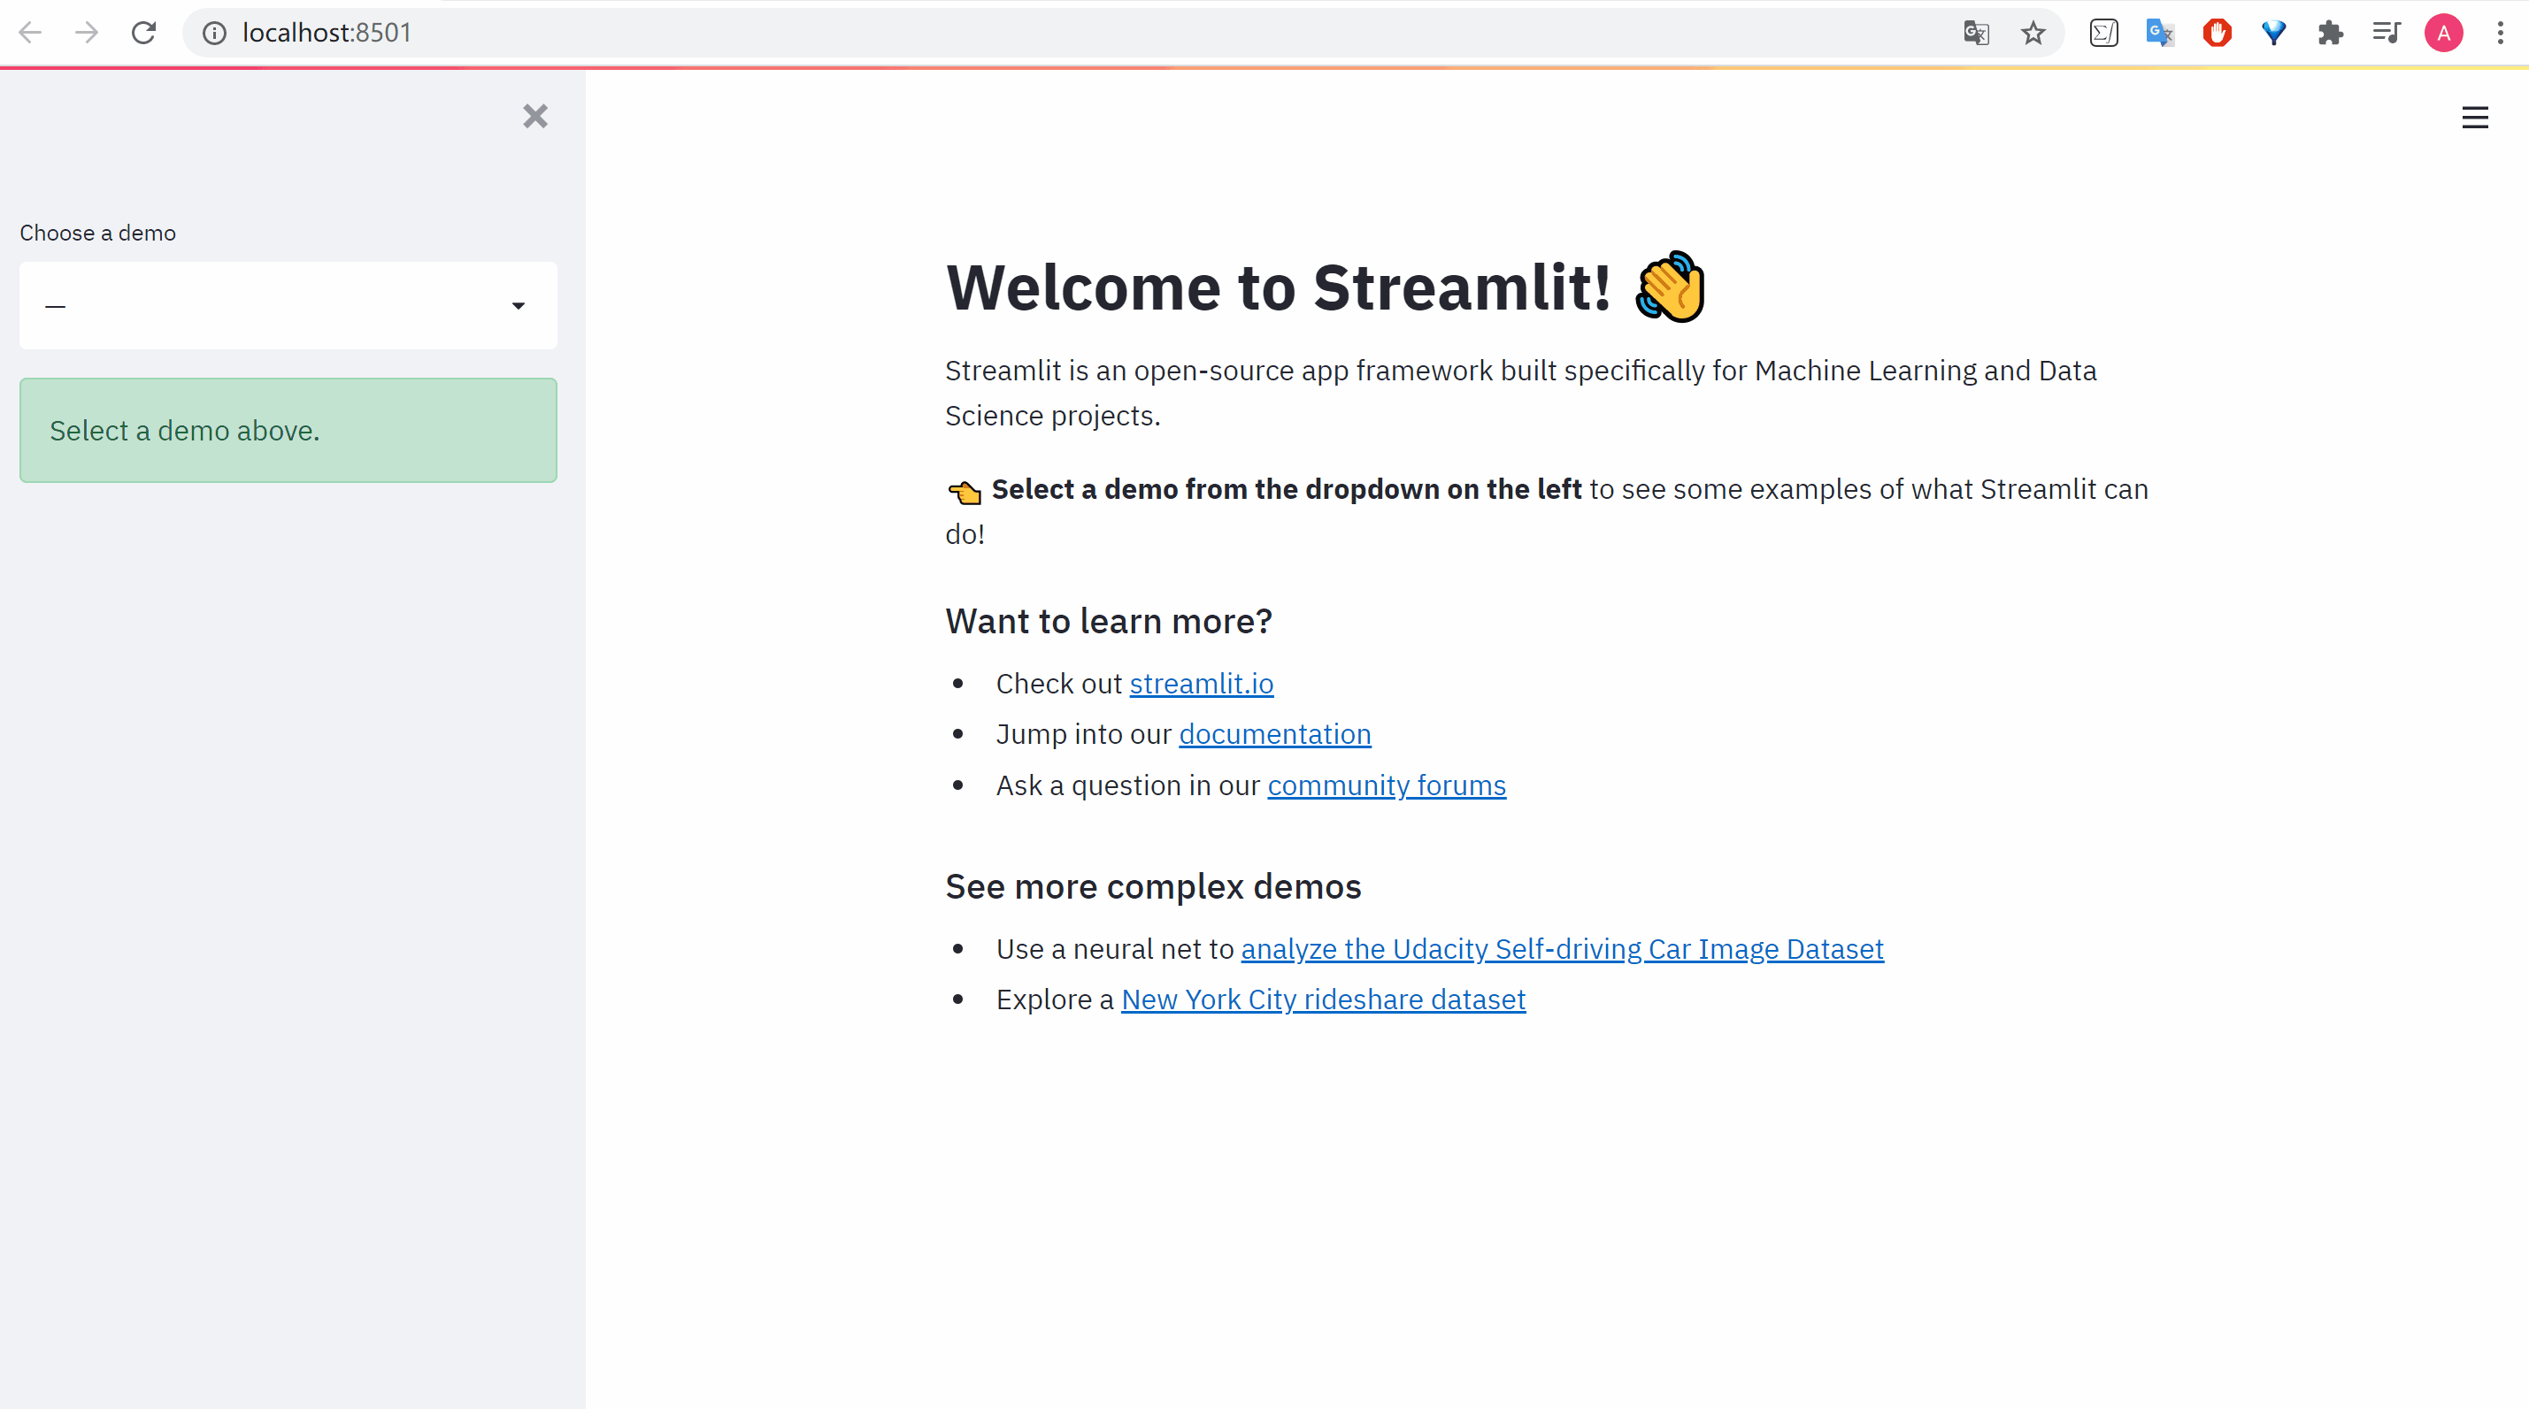
Task: Open the profile avatar A
Action: pos(2443,34)
